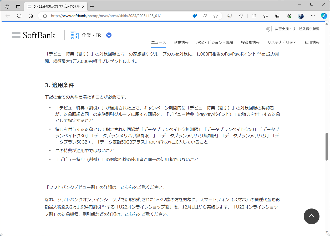
Task: Open the Copilot sidebar
Action: [x=324, y=16]
